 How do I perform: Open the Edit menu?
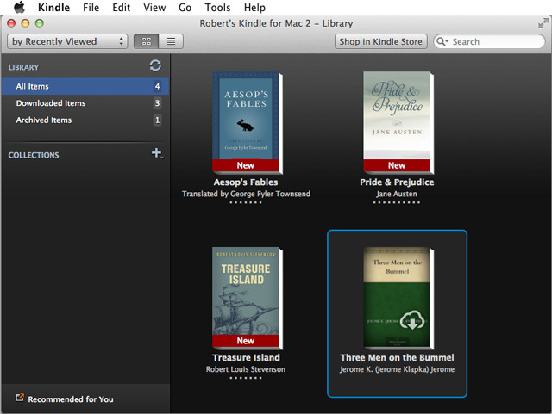click(121, 8)
